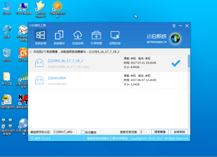Enable the 自动重启 (auto restart) checkbox

point(83,132)
